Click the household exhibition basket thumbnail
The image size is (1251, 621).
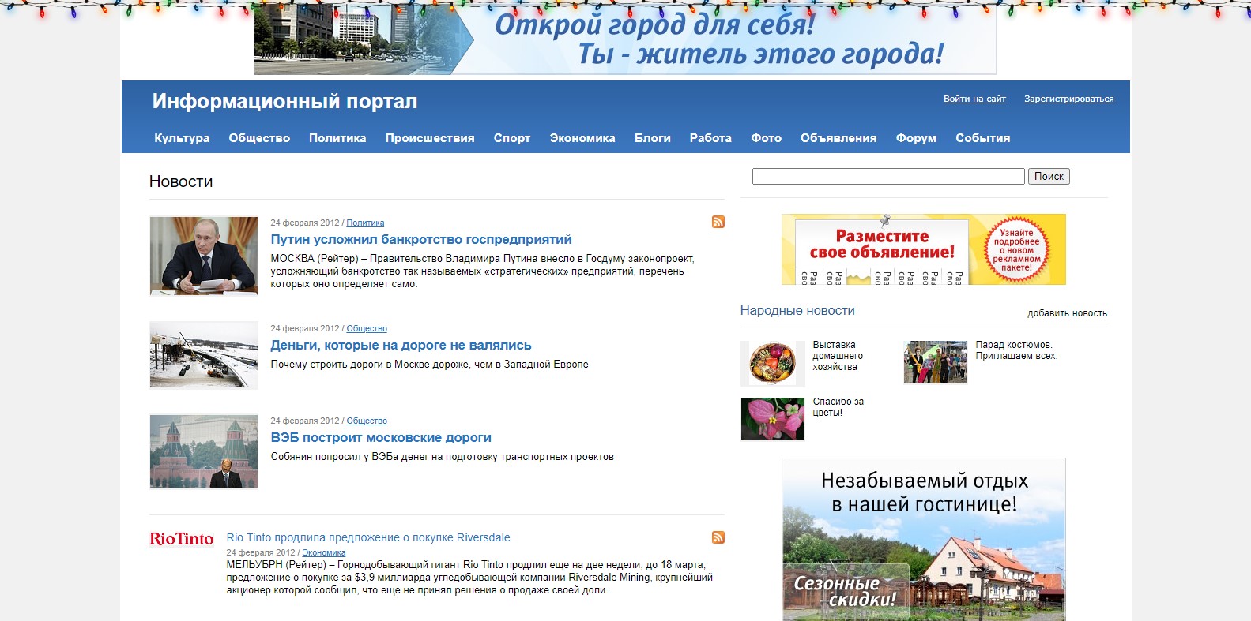click(x=772, y=364)
